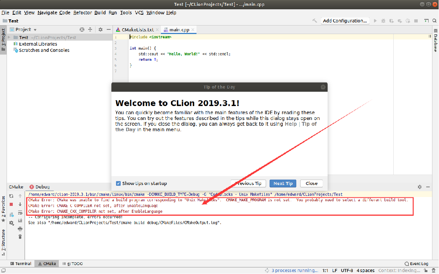Viewport: 439px width, 274px height.
Task: Click the locate target icon in Project panel
Action: [82, 29]
